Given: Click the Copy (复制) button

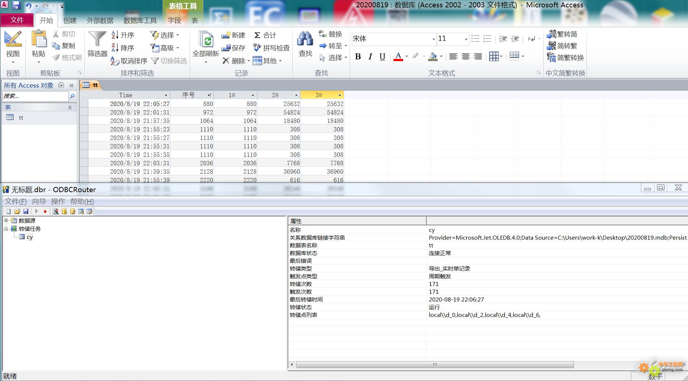Looking at the screenshot, I should 64,46.
